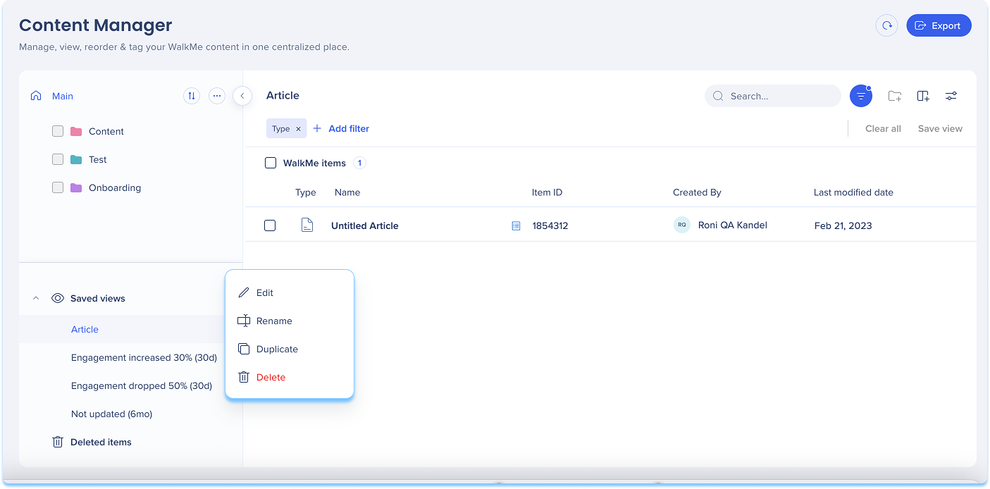Sort by the Type column header
Image resolution: width=990 pixels, height=489 pixels.
pos(306,192)
